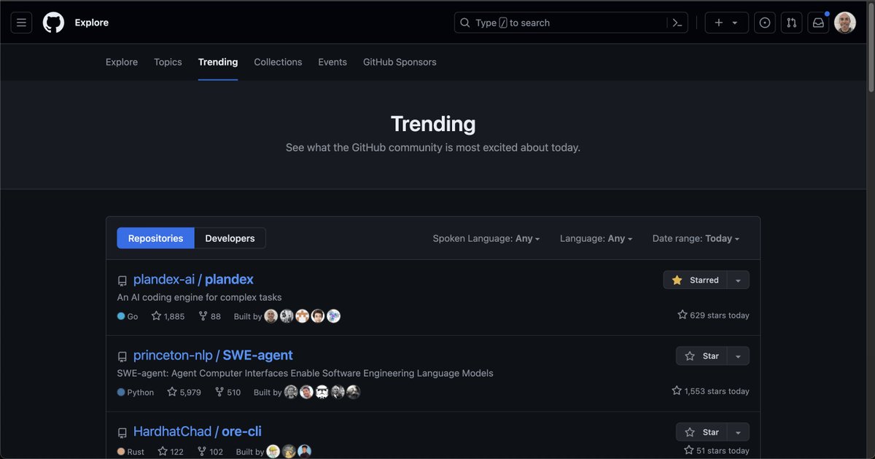Open the lists dropdown next to ore-cli Star

pyautogui.click(x=738, y=432)
